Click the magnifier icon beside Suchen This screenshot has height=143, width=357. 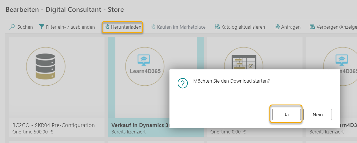coord(12,27)
